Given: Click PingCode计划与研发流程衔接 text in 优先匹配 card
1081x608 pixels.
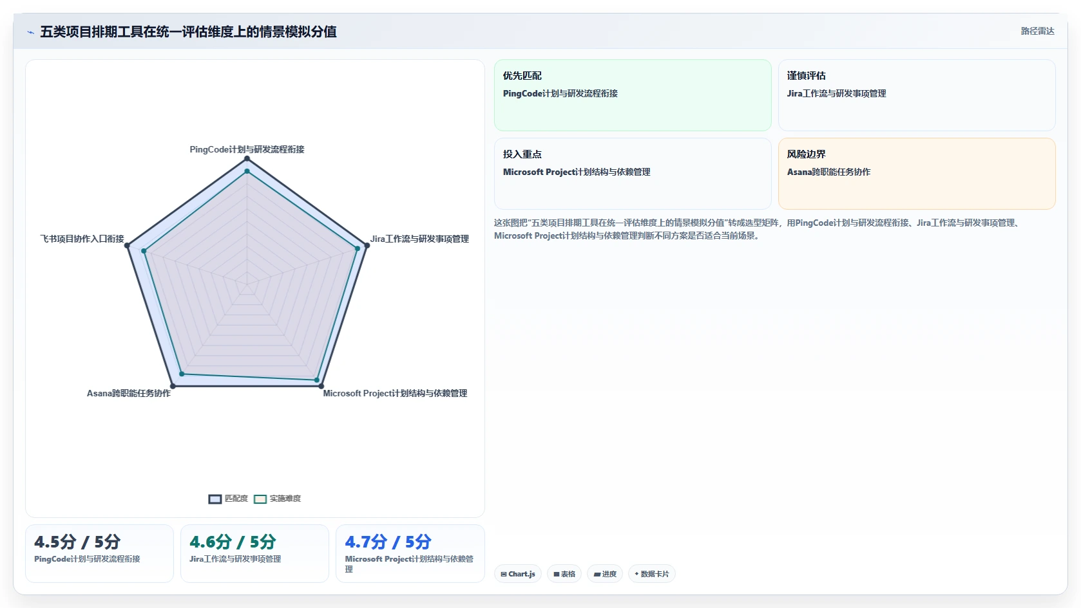Looking at the screenshot, I should coord(560,93).
